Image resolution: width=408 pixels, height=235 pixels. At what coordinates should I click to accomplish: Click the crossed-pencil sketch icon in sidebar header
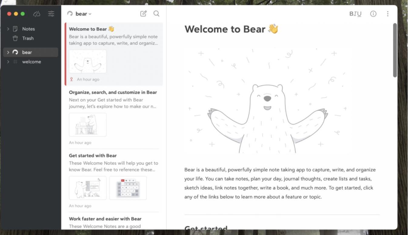pyautogui.click(x=37, y=13)
